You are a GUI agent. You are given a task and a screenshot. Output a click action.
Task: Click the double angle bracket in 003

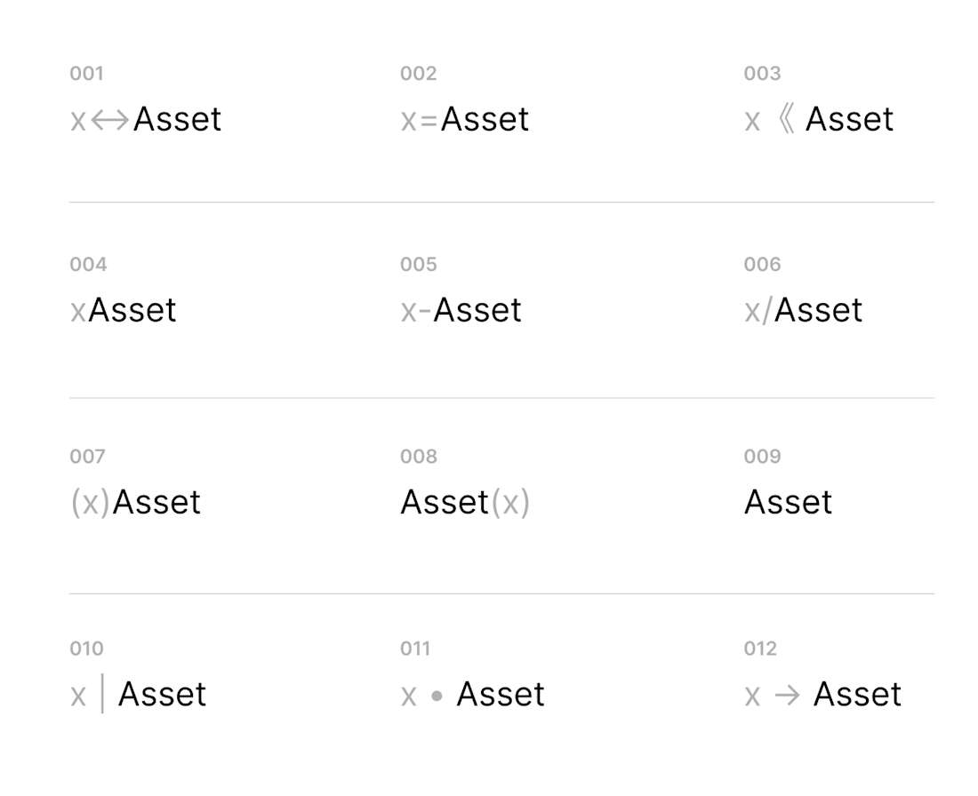tap(787, 119)
